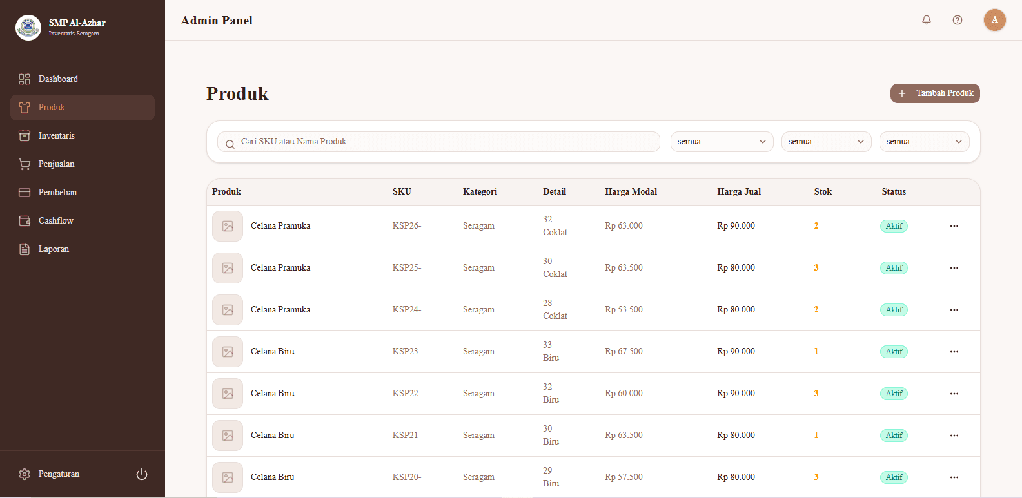Click harga modal Rp 67.500

(624, 352)
